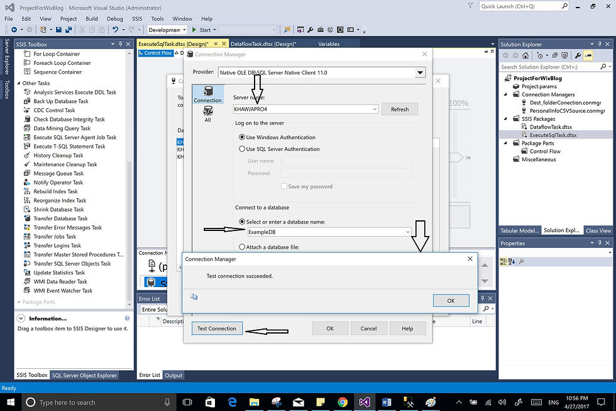Click the Test Connection button
616x411 pixels.
[217, 329]
